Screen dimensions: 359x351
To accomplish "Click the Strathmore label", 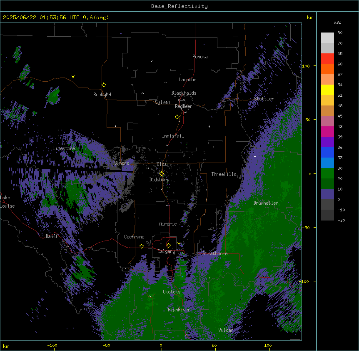I will (215, 253).
